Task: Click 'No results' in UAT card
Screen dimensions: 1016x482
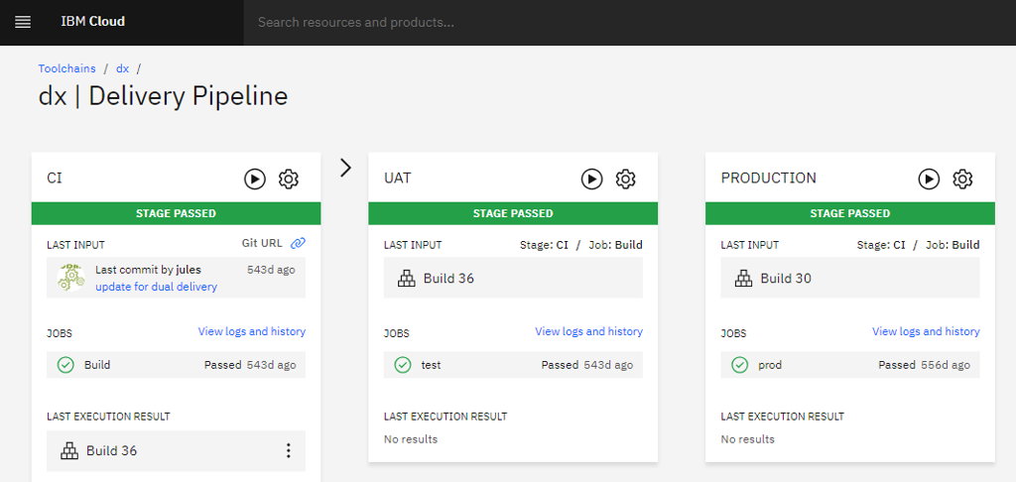Action: [411, 439]
